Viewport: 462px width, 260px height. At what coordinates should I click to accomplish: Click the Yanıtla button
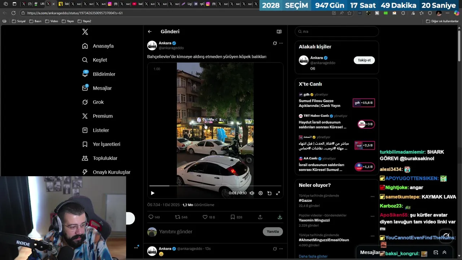(273, 231)
